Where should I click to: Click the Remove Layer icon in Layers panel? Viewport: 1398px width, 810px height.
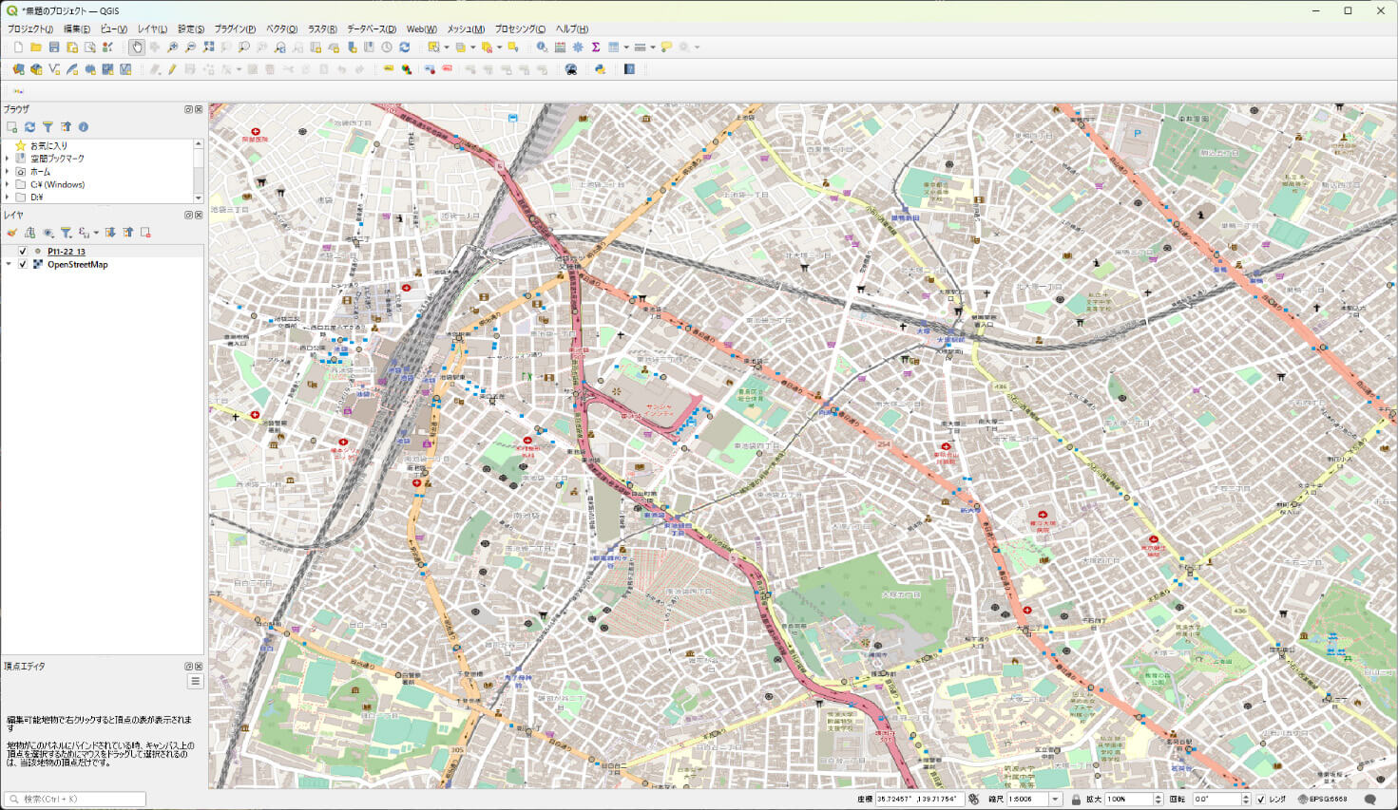tap(145, 233)
